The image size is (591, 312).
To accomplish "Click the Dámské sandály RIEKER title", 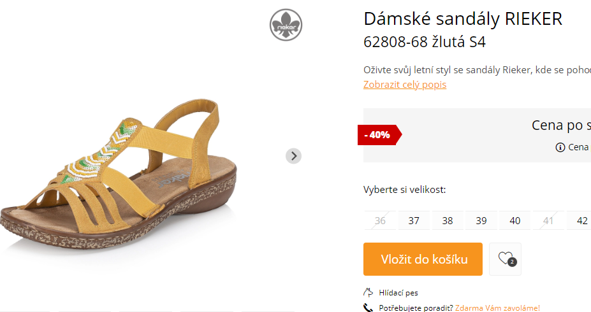I will [x=463, y=19].
